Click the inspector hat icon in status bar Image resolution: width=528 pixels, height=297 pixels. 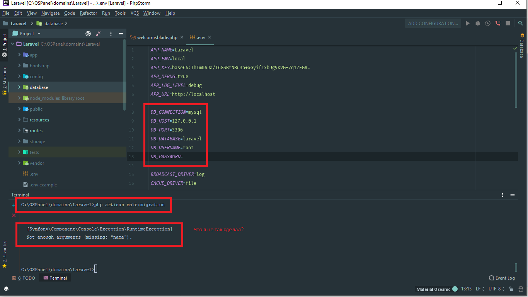pyautogui.click(x=521, y=289)
